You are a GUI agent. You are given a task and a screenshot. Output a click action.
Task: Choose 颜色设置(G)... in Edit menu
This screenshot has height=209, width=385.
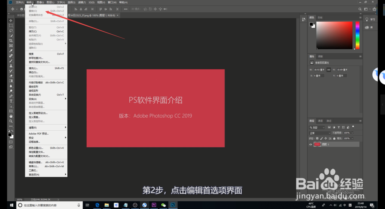[46, 148]
